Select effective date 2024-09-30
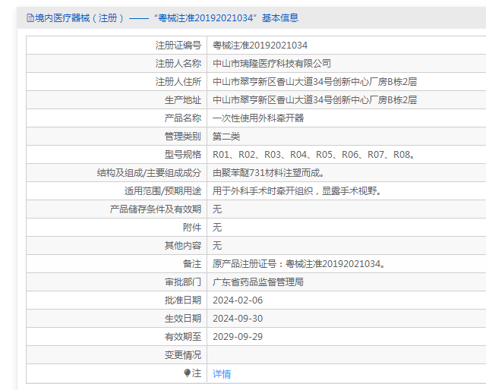The width and height of the screenshot is (486, 390). (x=238, y=319)
